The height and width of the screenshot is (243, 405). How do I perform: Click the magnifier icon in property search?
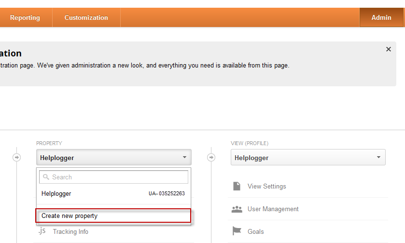point(46,177)
